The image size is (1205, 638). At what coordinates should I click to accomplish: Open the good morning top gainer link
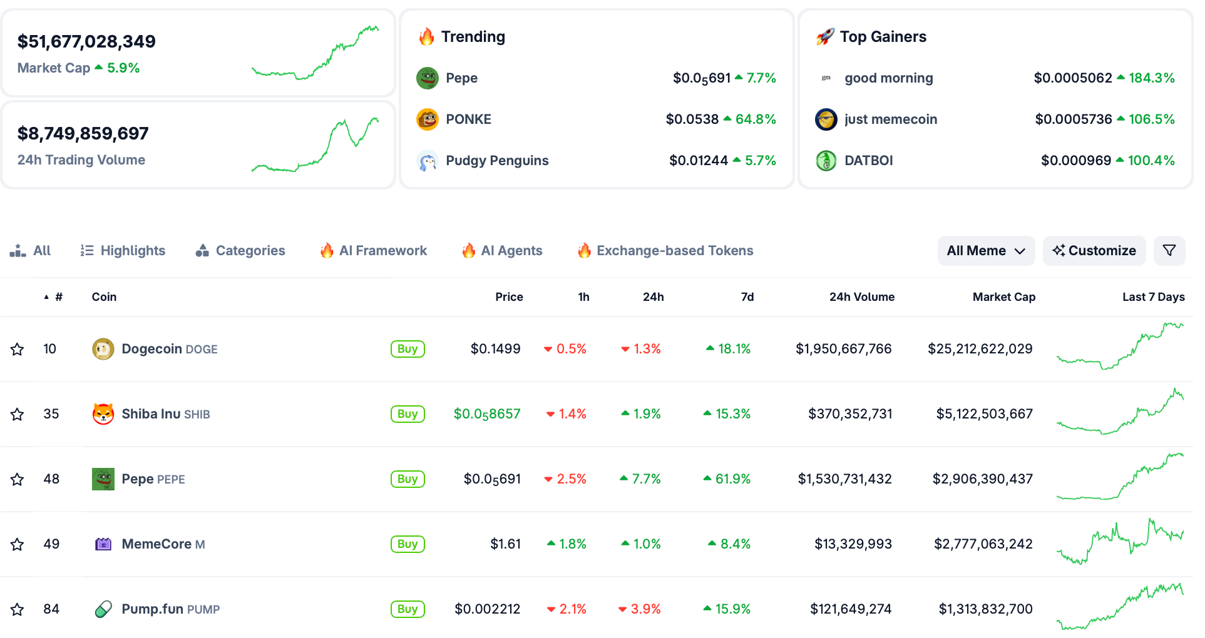(x=888, y=78)
